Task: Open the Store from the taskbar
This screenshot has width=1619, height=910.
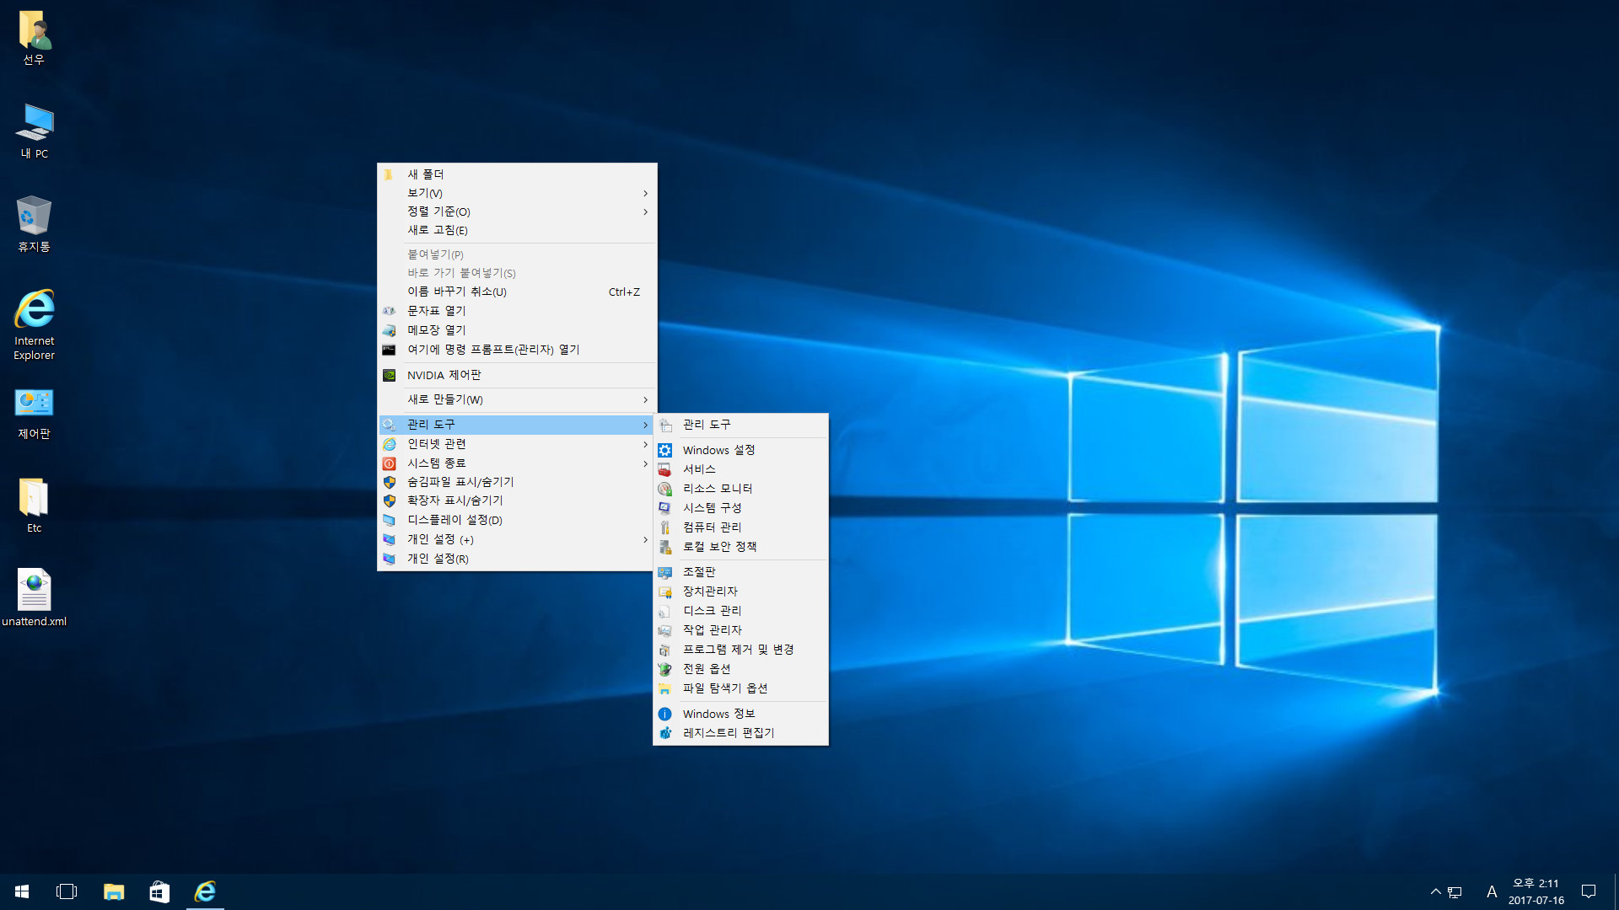Action: click(x=159, y=891)
